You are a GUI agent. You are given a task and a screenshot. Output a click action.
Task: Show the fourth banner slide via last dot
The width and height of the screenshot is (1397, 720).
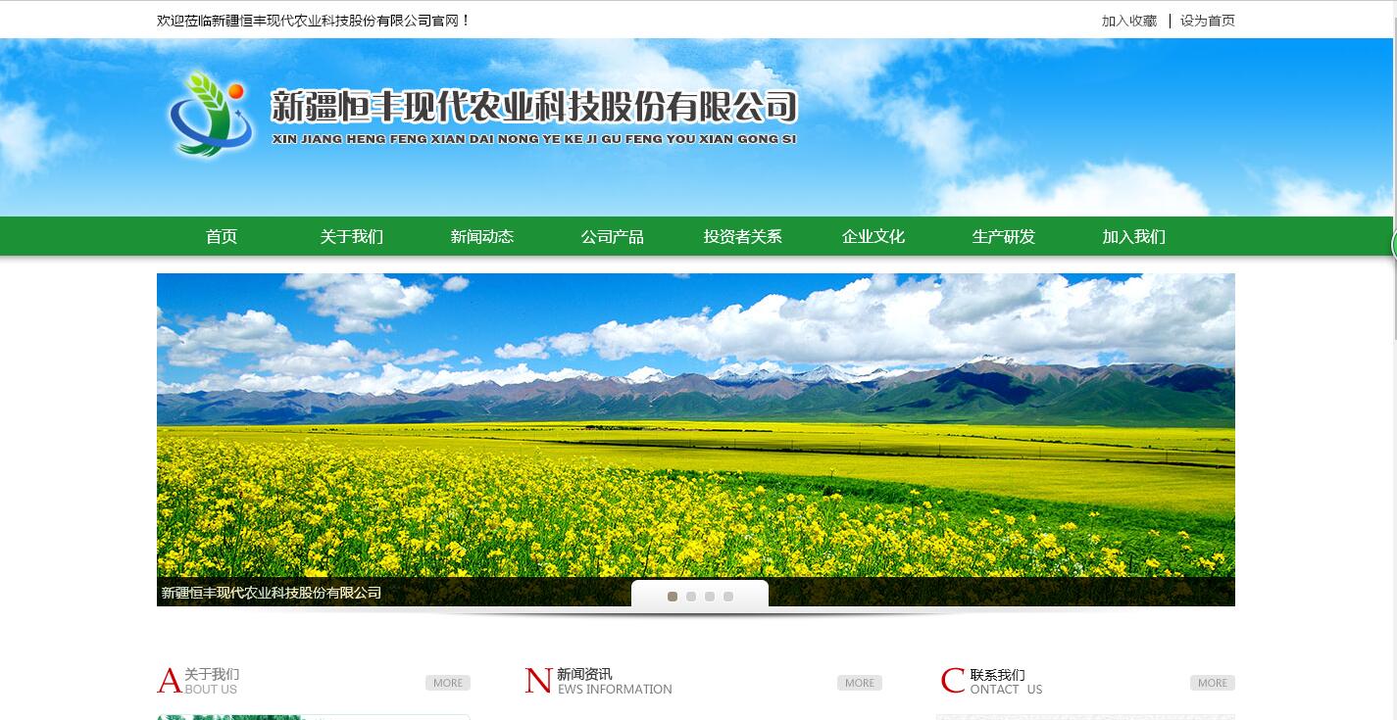pos(728,596)
